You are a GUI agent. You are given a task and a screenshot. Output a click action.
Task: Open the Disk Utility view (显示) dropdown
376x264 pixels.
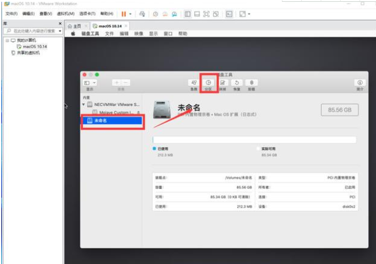pyautogui.click(x=90, y=83)
